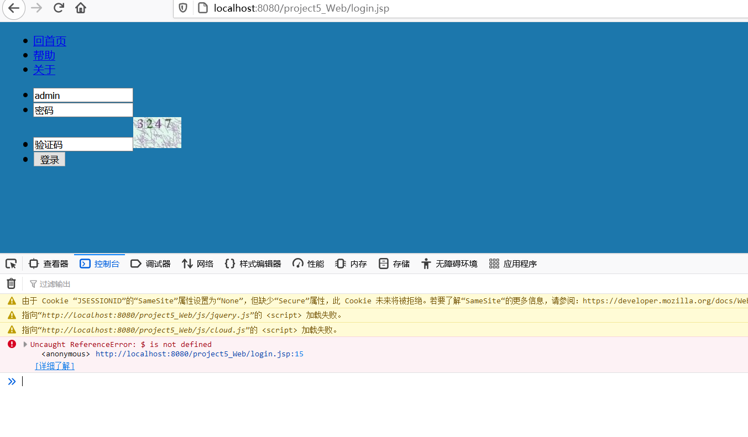
Task: Click the jquery.js script failed message
Action: (182, 315)
